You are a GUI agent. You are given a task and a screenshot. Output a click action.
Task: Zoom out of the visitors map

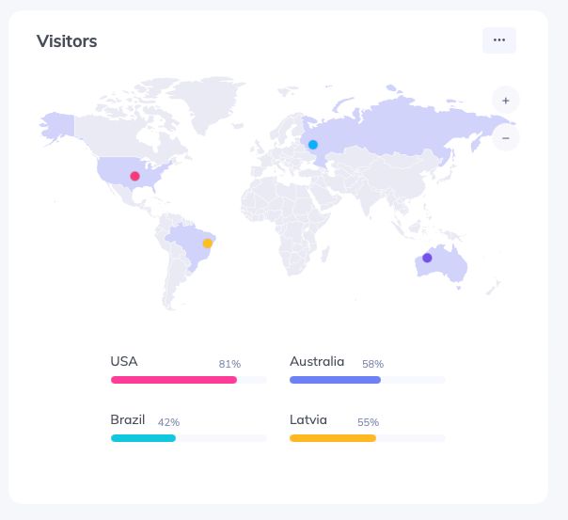click(505, 137)
